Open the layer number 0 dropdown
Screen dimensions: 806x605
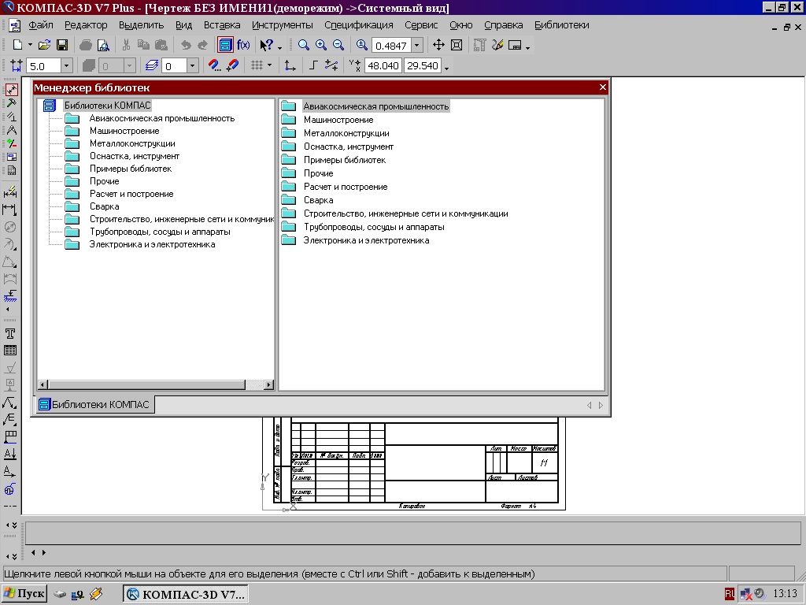point(192,66)
